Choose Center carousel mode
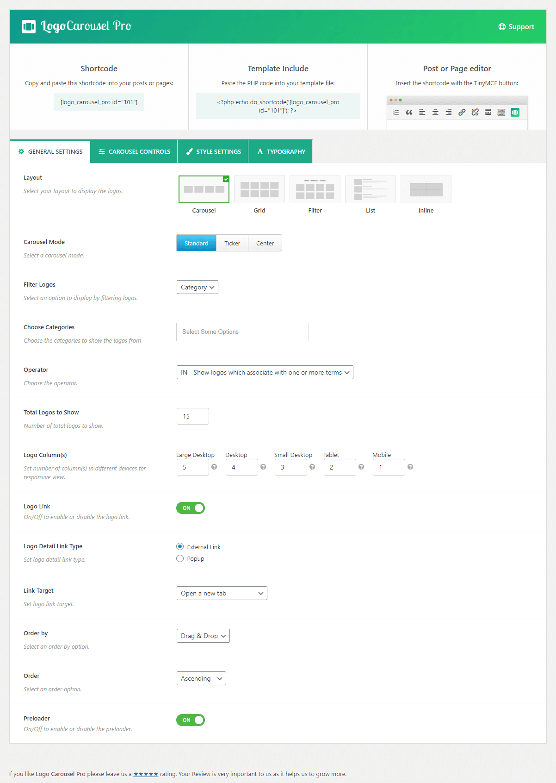 point(265,243)
